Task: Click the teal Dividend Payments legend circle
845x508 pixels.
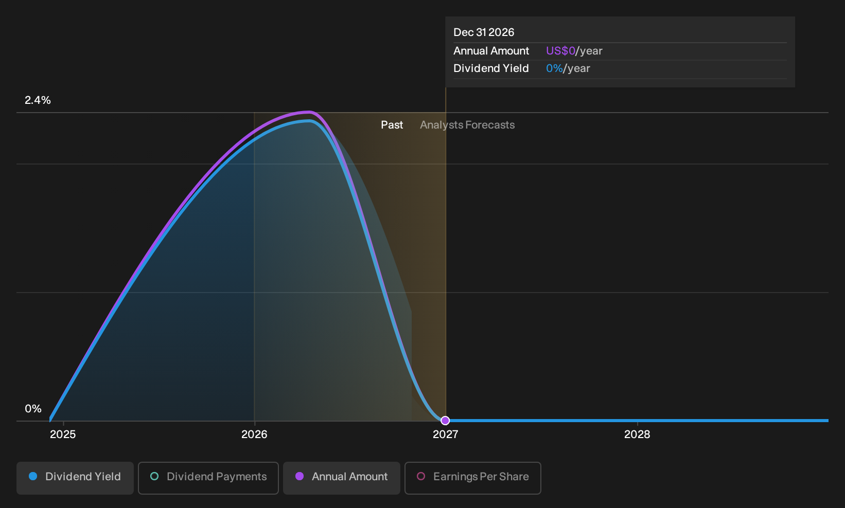Action: (x=154, y=476)
